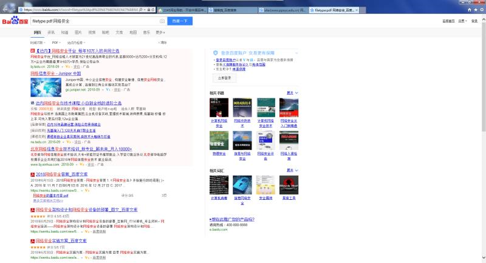Click browser URL address field
486x263 pixels.
tap(81, 10)
